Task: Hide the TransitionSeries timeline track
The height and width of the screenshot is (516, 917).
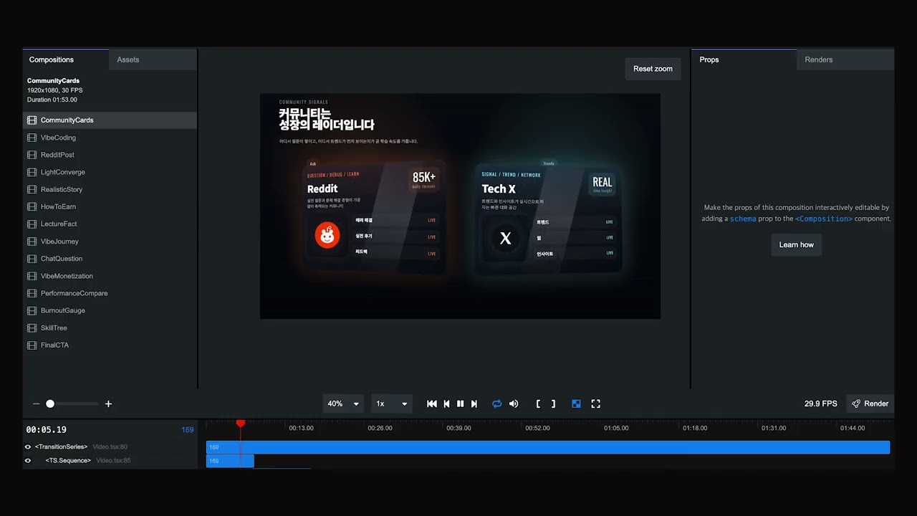Action: (28, 447)
